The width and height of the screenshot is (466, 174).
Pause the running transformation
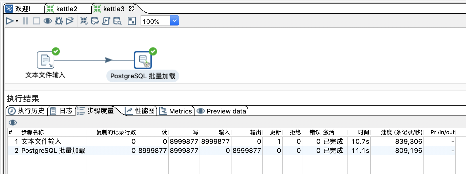click(25, 21)
